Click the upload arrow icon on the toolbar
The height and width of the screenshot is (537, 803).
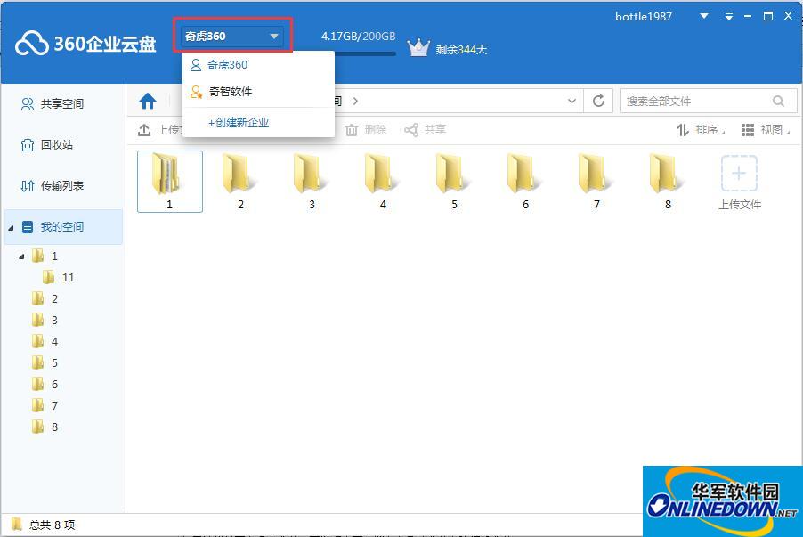(144, 129)
